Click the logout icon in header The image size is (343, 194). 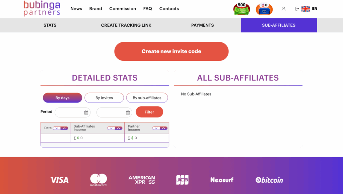click(296, 9)
